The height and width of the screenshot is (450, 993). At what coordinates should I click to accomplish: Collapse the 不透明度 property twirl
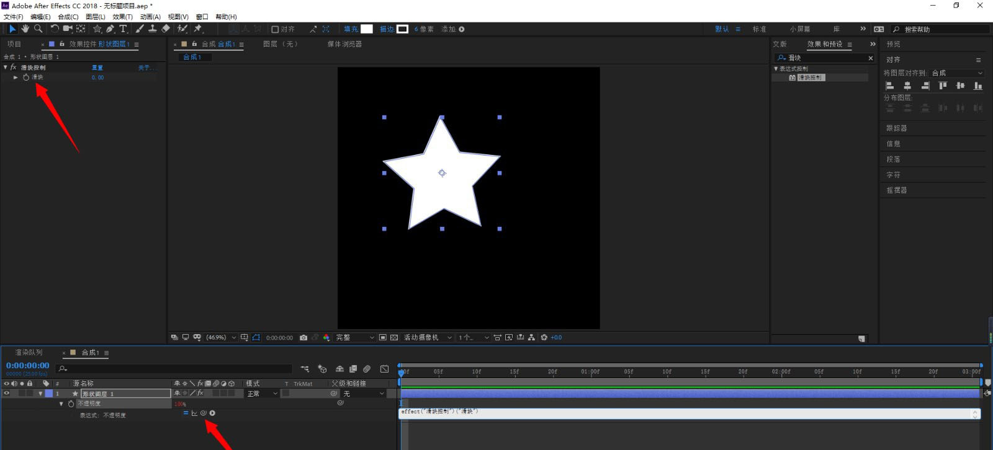coord(61,404)
